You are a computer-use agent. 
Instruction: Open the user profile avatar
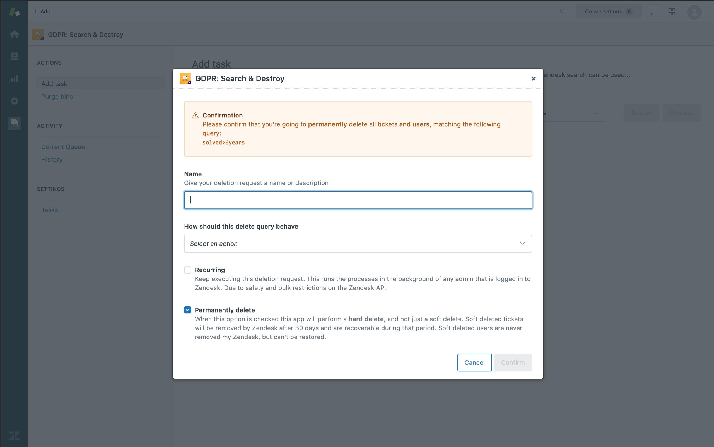pyautogui.click(x=694, y=12)
